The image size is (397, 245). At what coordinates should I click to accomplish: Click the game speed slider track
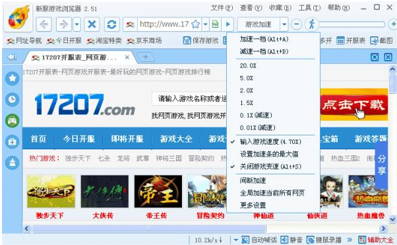pos(352,24)
